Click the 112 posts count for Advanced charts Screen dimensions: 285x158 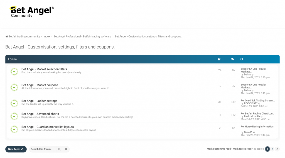(x=233, y=115)
